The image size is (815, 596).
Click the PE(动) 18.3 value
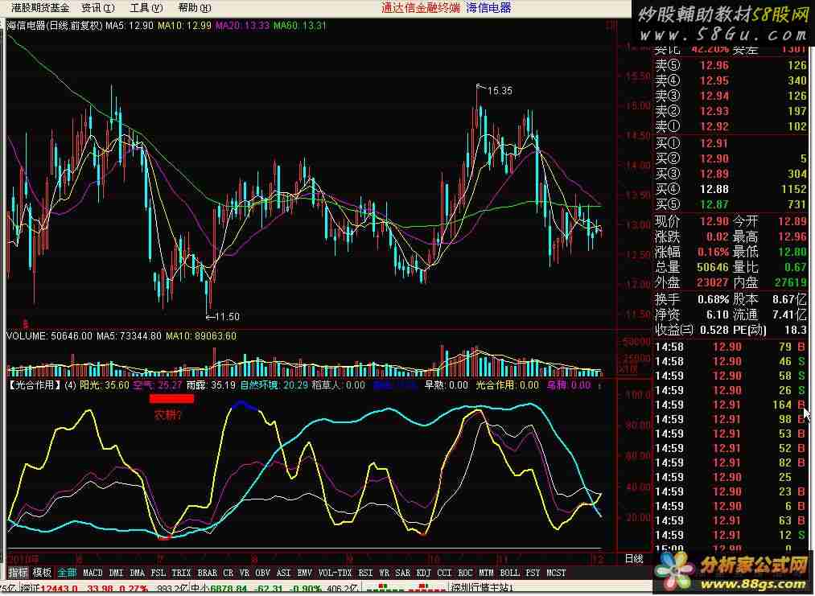770,330
